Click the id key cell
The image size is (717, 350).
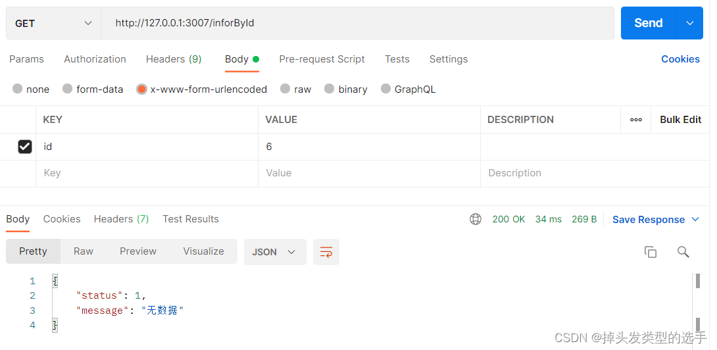click(x=147, y=147)
